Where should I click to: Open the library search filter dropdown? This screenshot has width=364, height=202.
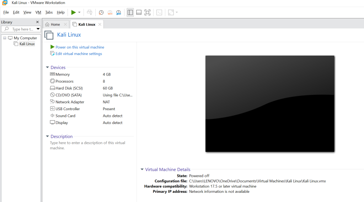[38, 29]
